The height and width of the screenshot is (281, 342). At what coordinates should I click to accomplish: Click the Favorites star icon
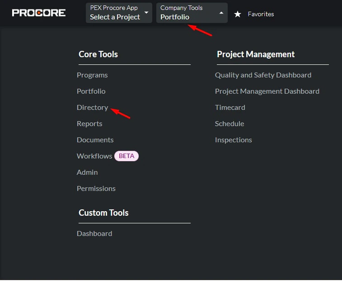click(x=238, y=14)
